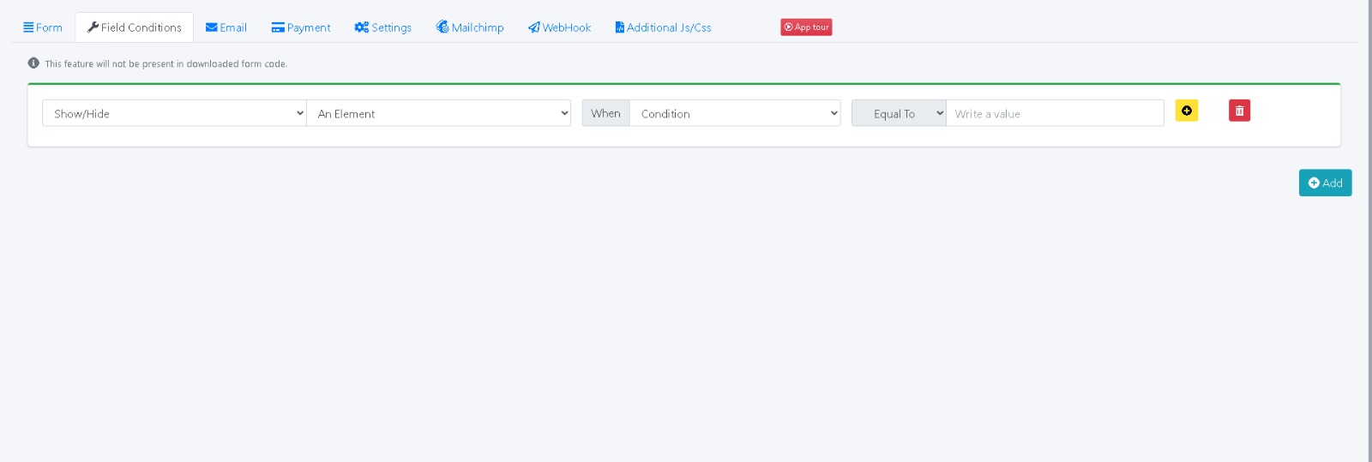The image size is (1372, 462).
Task: Open the Equal To operator dropdown
Action: 899,113
